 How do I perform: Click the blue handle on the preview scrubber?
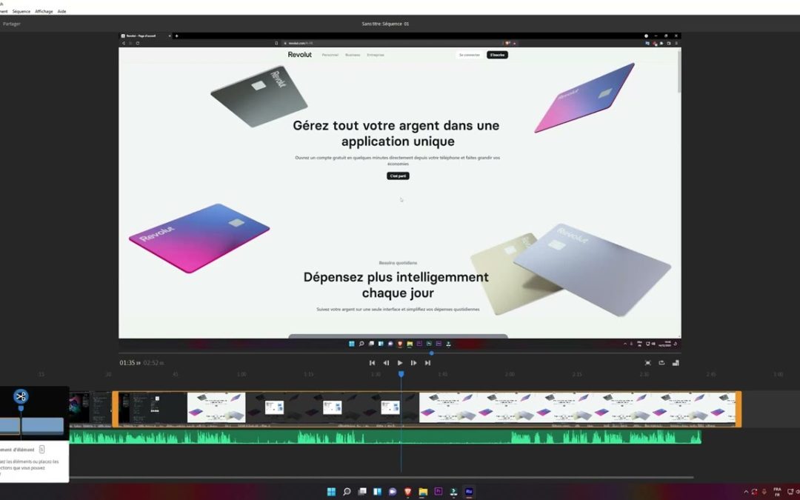tap(432, 353)
